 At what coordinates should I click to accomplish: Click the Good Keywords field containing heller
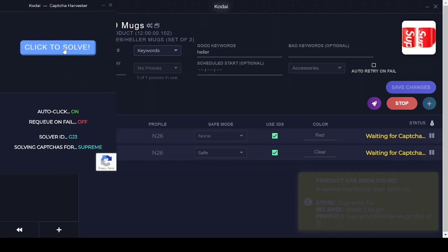click(x=239, y=52)
